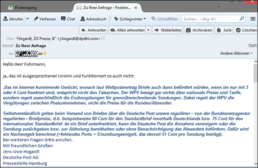Image resolution: width=258 pixels, height=168 pixels.
Task: Click the text Pressestelle Hamburg
Action: [25, 163]
